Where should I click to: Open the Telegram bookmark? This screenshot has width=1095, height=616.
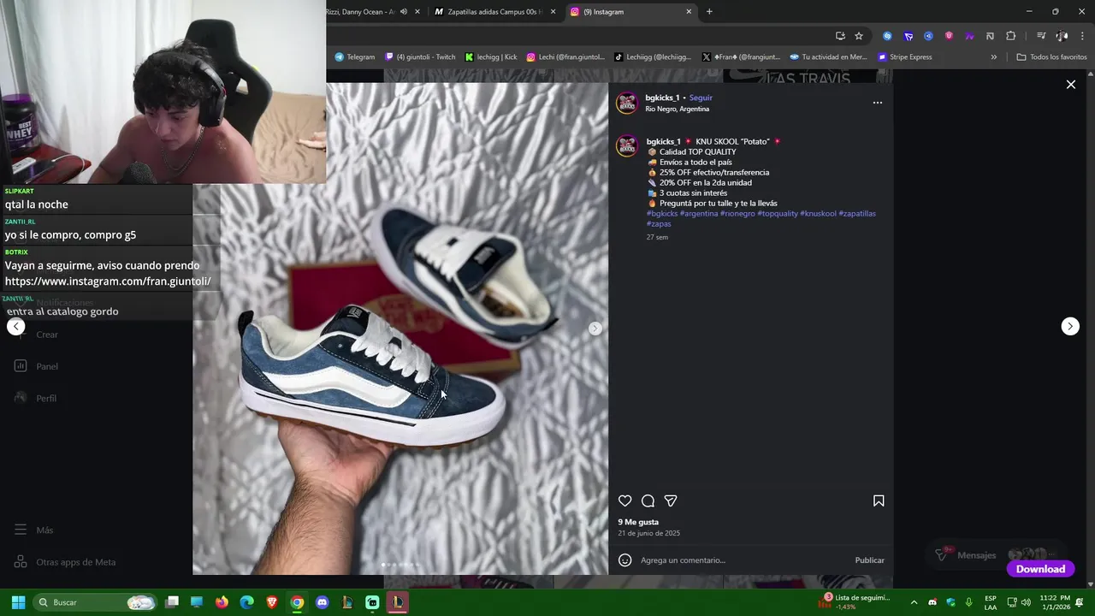click(x=354, y=57)
